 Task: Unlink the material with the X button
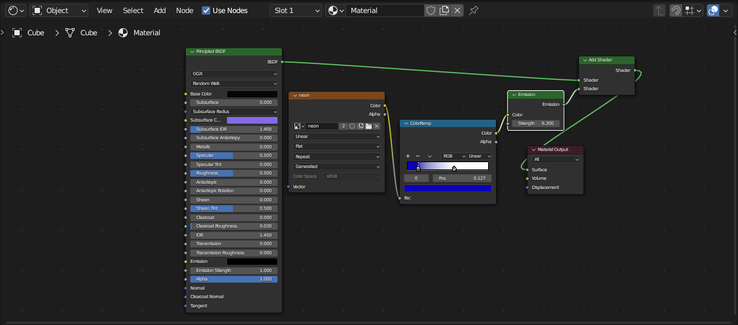coord(457,10)
